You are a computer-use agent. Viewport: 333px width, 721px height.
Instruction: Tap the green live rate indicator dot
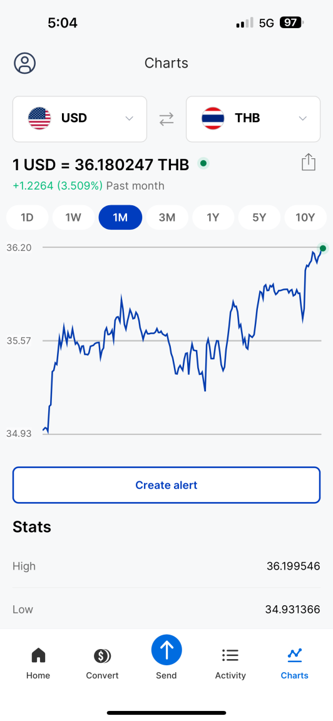coord(203,163)
